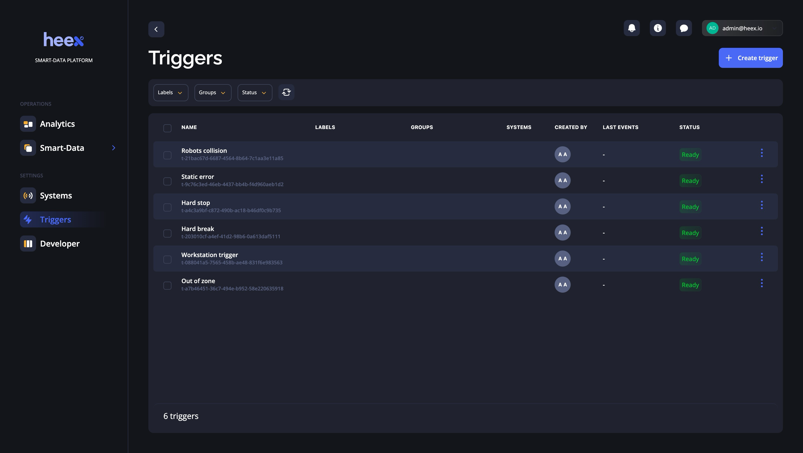This screenshot has width=803, height=453.
Task: Open the Hard stop trigger
Action: point(195,203)
